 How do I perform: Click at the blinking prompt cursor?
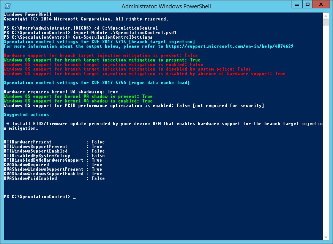coord(74,198)
